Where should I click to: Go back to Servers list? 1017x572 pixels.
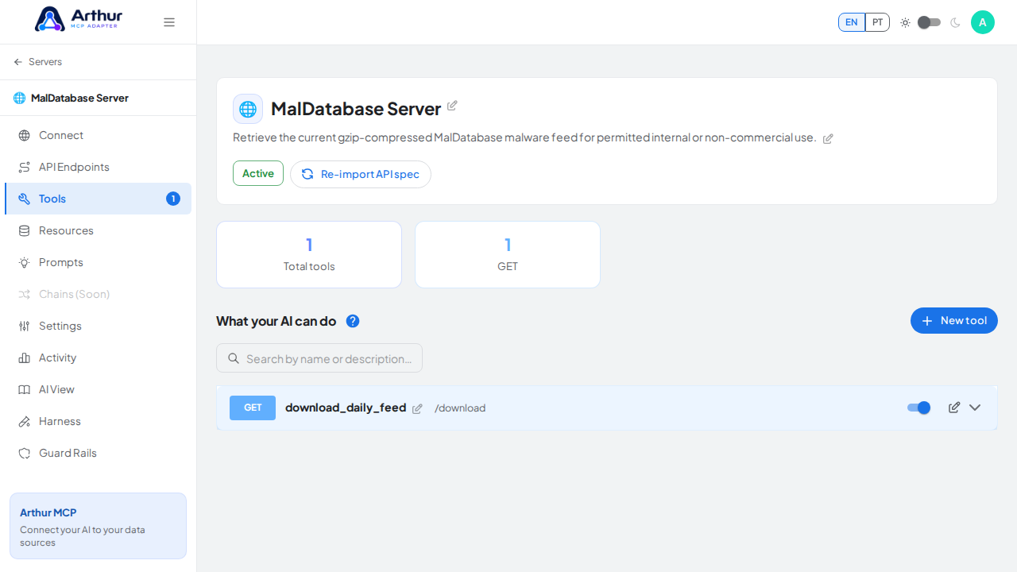click(38, 62)
